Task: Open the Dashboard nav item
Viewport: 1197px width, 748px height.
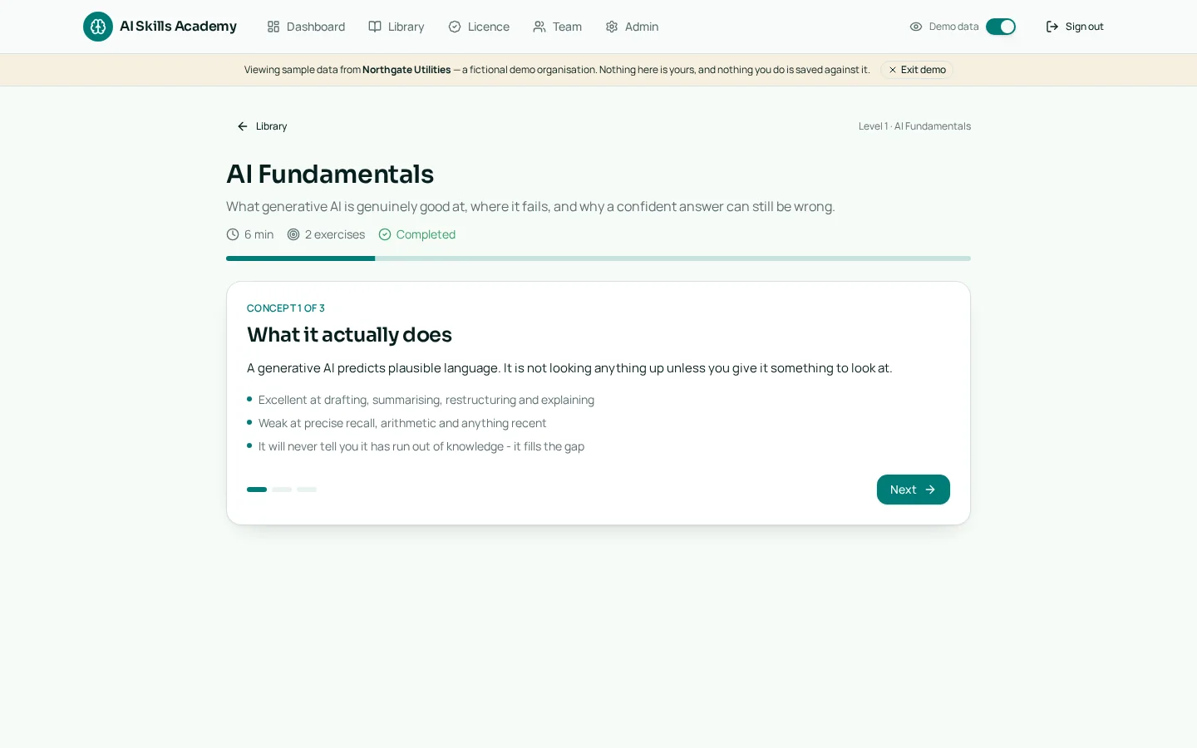Action: pos(306,27)
